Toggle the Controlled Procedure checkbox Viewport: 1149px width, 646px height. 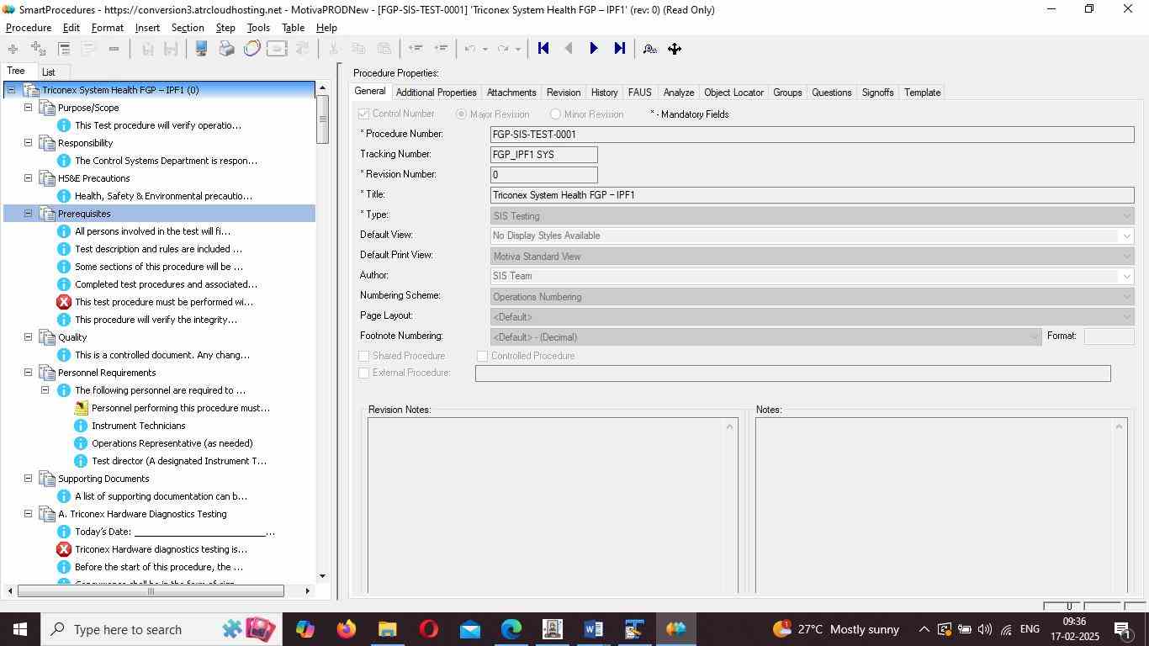click(x=483, y=356)
